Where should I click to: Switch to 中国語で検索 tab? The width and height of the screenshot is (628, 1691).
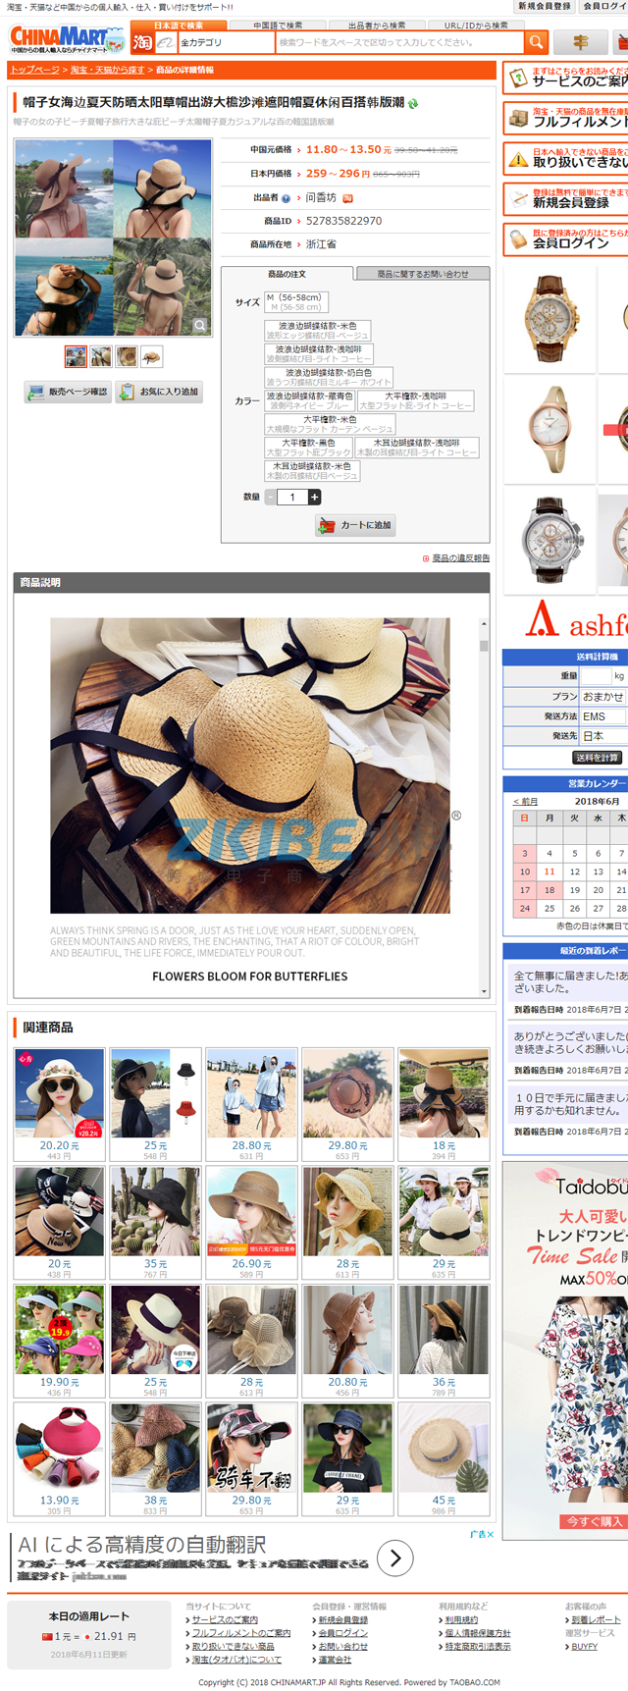click(279, 25)
